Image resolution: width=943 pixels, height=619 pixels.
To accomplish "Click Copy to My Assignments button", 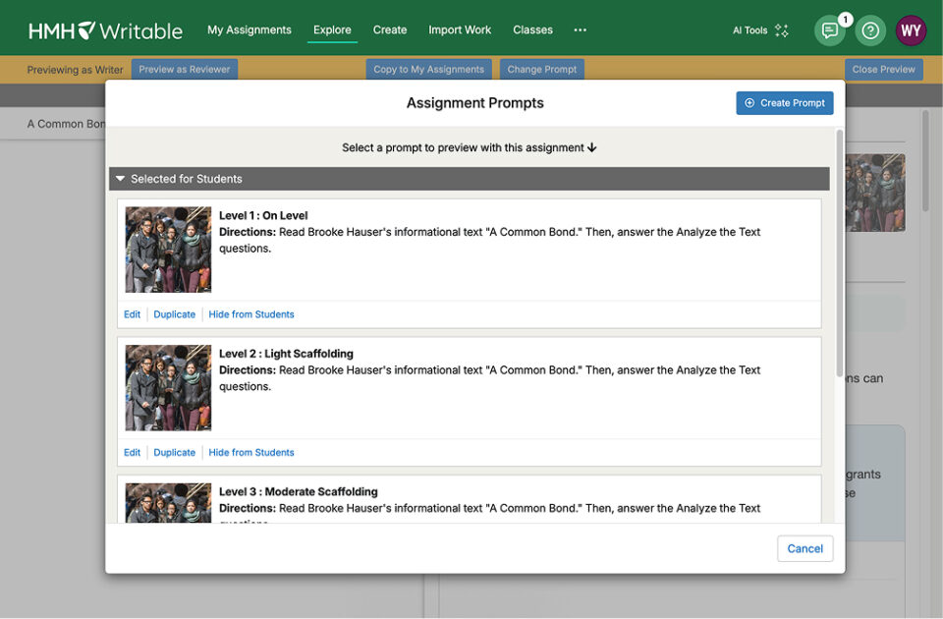I will (x=429, y=69).
